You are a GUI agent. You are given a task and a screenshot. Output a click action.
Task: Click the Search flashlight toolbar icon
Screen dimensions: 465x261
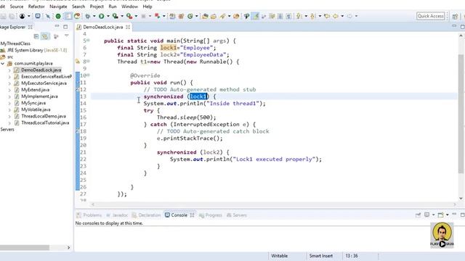[222, 16]
